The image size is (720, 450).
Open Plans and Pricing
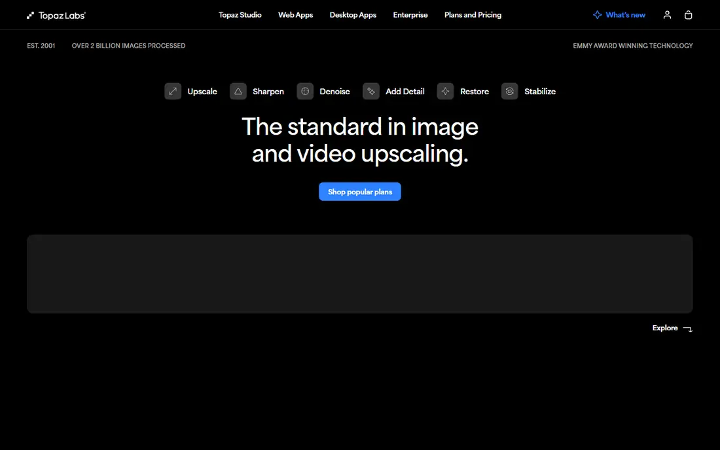[x=473, y=15]
